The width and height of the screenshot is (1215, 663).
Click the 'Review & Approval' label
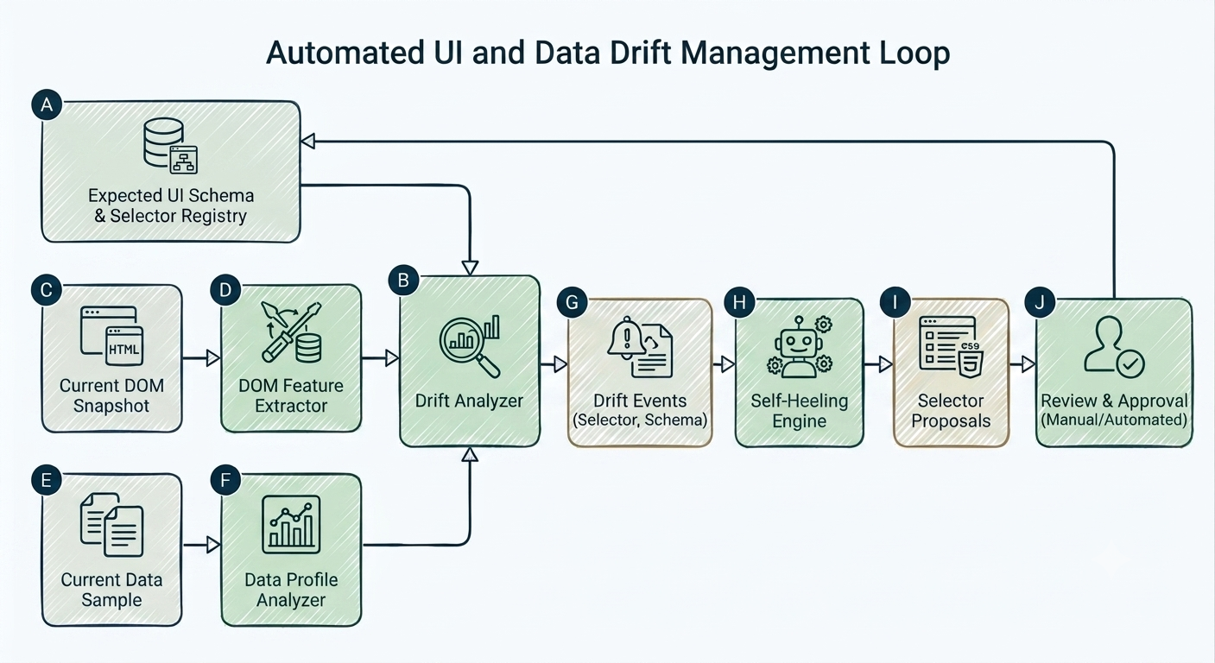[1114, 401]
